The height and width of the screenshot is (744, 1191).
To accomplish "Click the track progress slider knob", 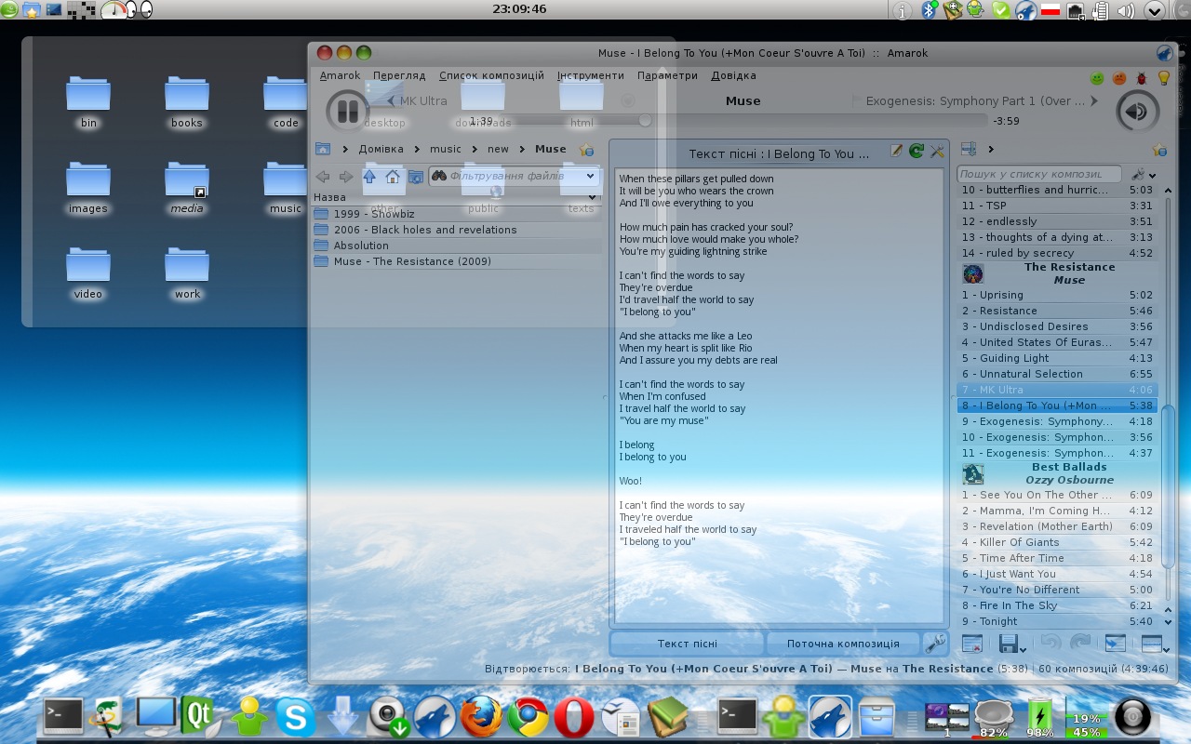I will (645, 120).
